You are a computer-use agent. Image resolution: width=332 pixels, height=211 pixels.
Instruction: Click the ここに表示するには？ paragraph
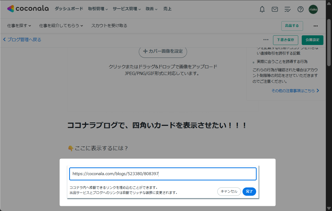(98, 148)
